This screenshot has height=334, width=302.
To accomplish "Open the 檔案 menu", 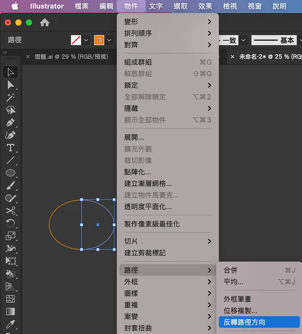I will 82,6.
